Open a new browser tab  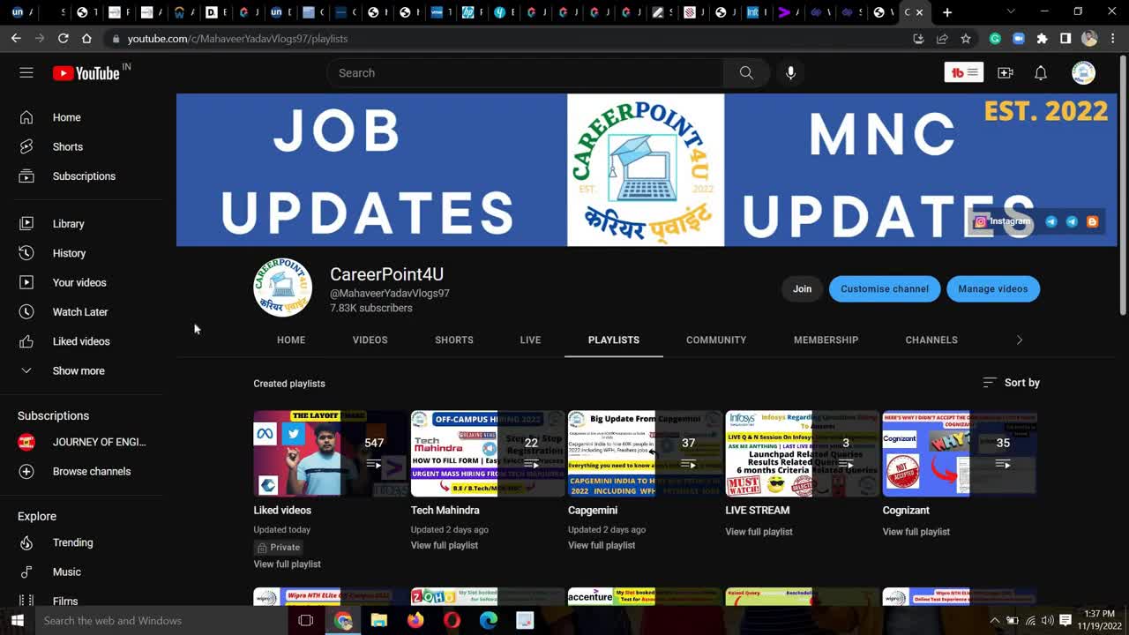pyautogui.click(x=947, y=12)
